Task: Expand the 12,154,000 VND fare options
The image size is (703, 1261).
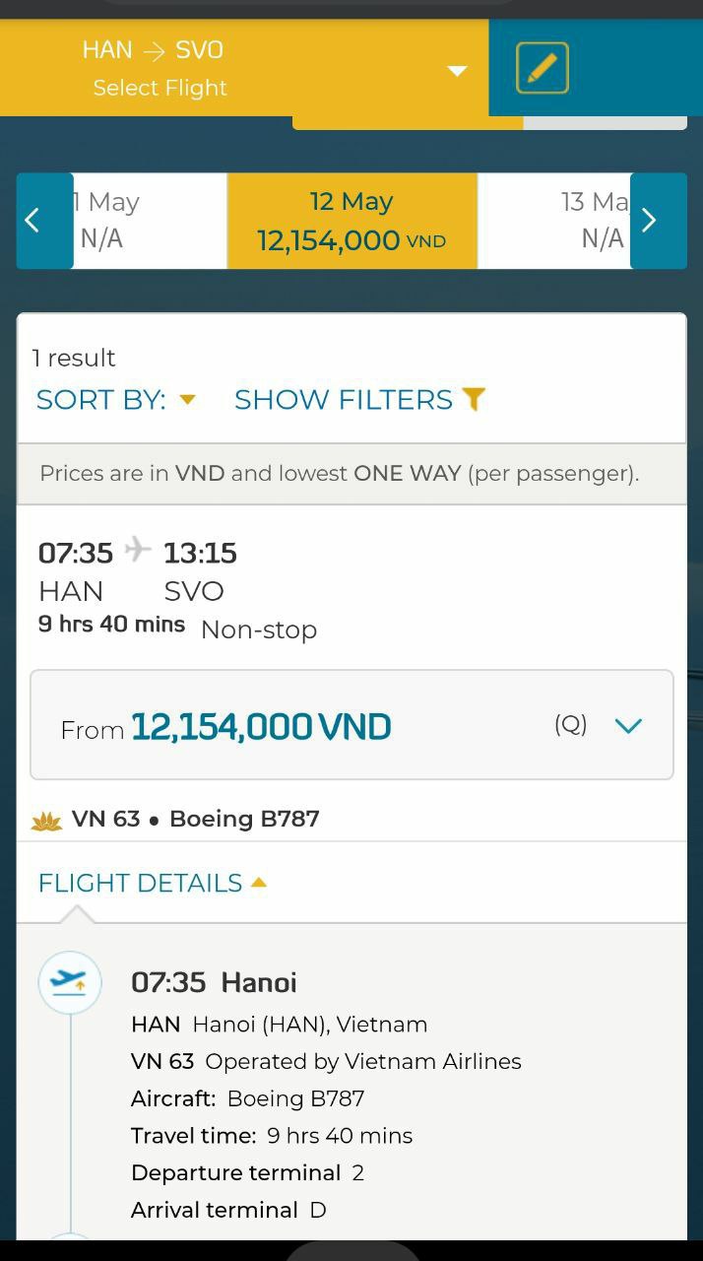Action: click(x=627, y=726)
